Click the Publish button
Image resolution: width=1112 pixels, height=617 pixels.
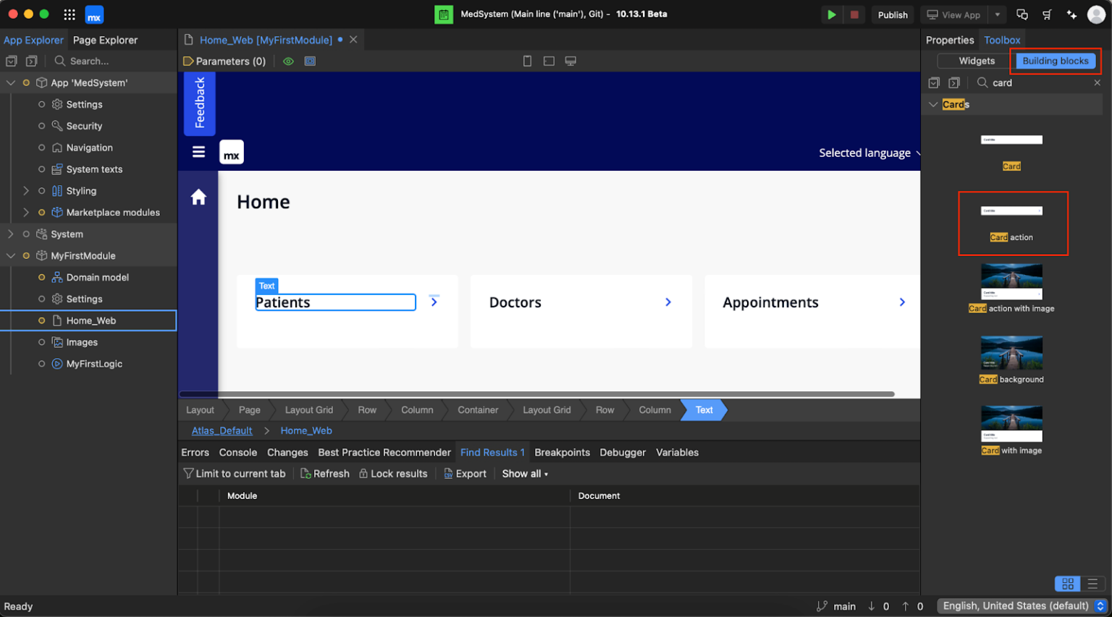pyautogui.click(x=892, y=14)
